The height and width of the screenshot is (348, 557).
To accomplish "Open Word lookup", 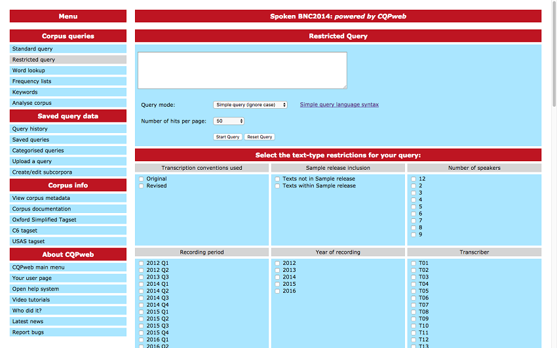I will (x=68, y=70).
